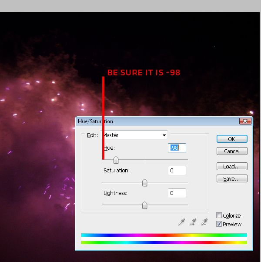Click the Hue slider handle
This screenshot has height=262, width=261.
click(116, 160)
